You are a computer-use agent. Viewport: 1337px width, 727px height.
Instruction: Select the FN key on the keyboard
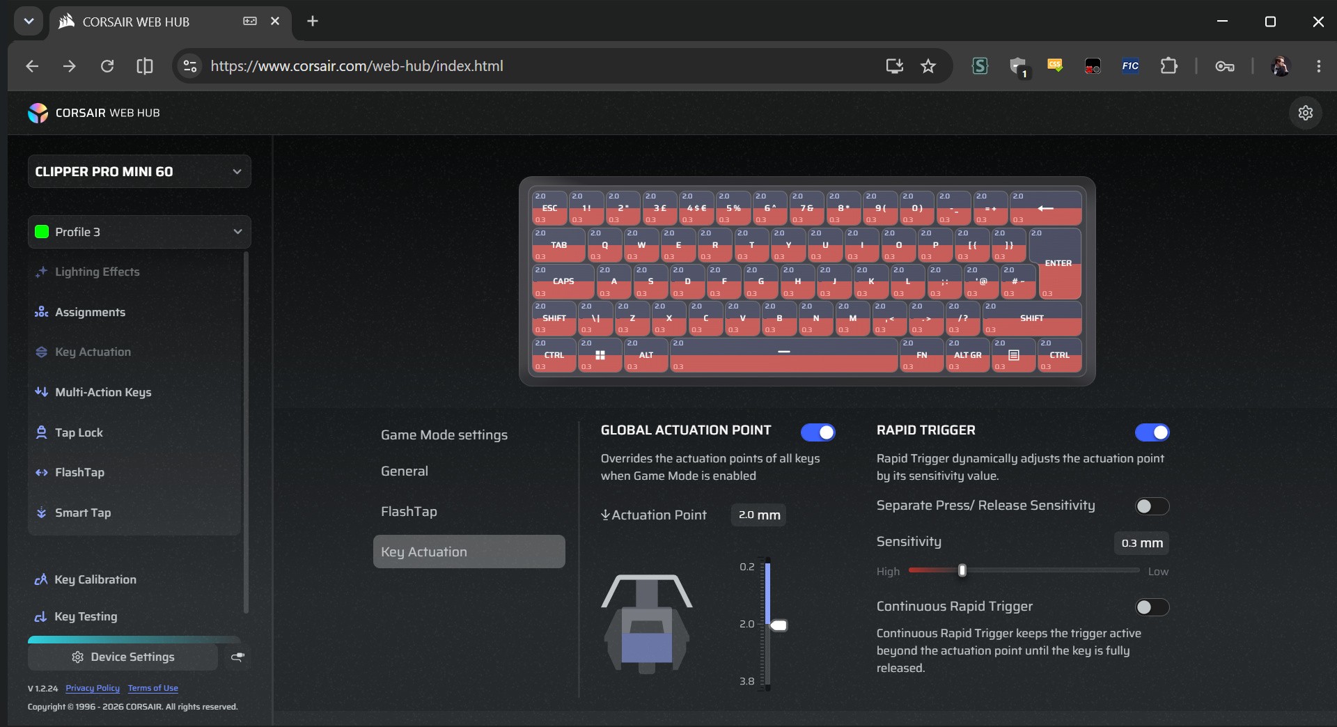click(x=921, y=355)
